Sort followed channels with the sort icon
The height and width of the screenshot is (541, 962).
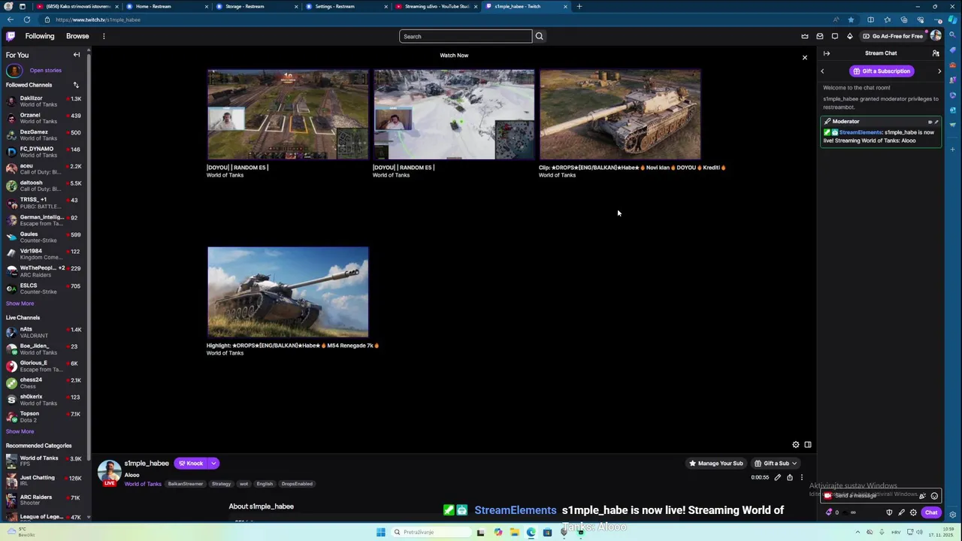(x=76, y=85)
